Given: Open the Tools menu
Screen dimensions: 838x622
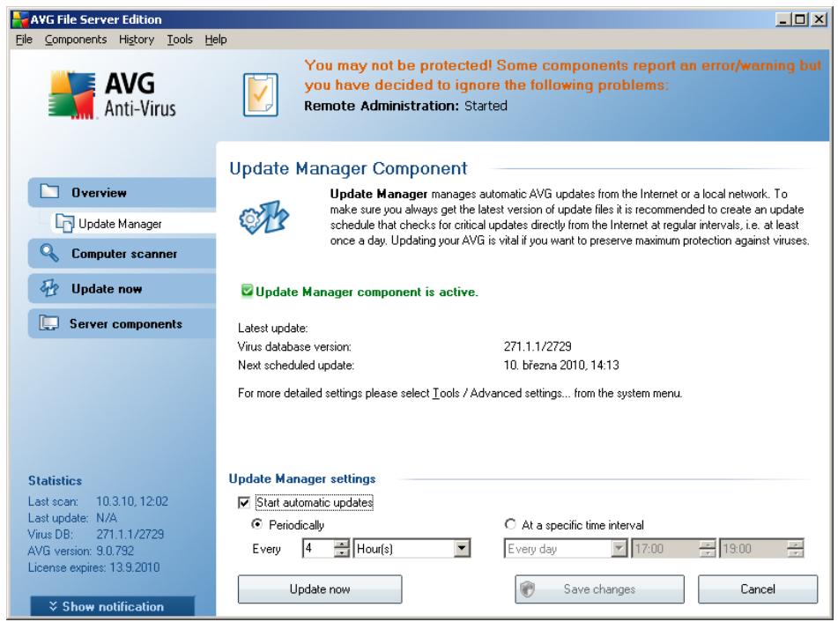Looking at the screenshot, I should click(x=180, y=40).
